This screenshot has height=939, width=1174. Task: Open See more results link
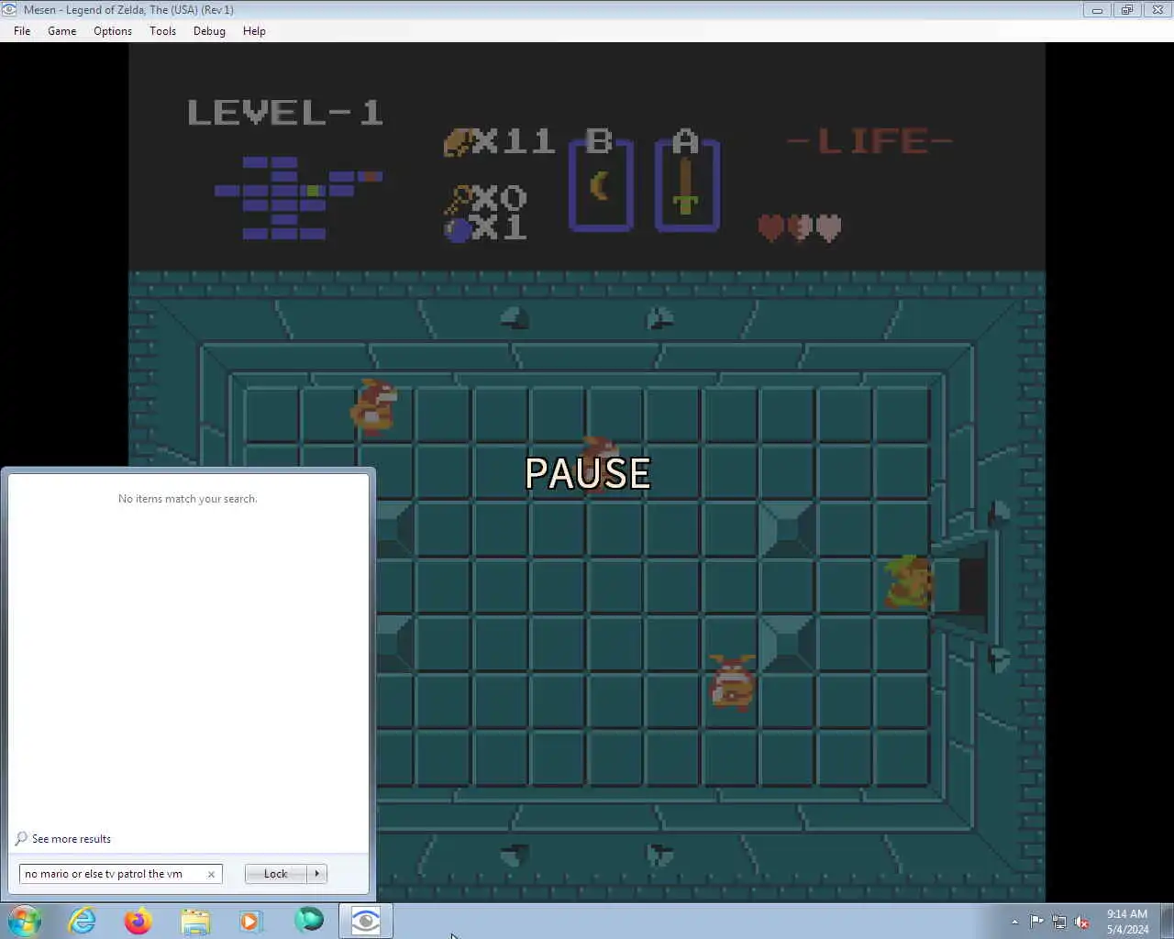click(x=71, y=839)
